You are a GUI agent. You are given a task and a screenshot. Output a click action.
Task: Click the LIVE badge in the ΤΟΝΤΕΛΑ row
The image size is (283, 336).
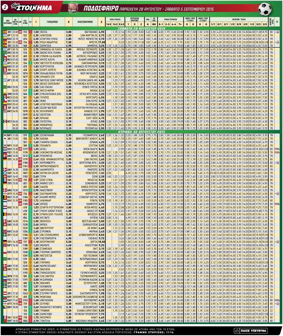click(20, 321)
